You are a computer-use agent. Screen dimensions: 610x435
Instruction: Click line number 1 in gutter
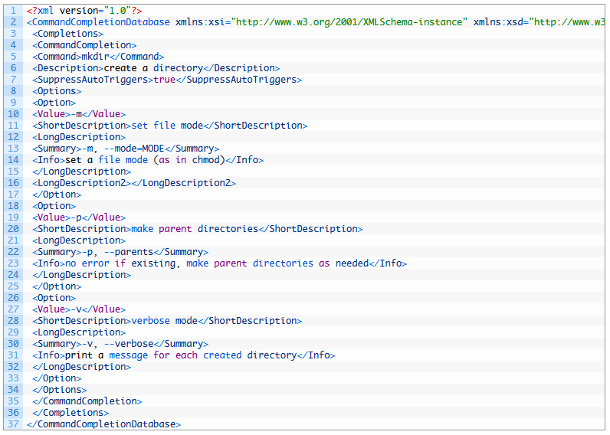click(x=13, y=11)
